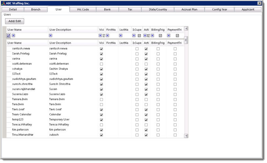Click User Name filter input field

coord(30,36)
